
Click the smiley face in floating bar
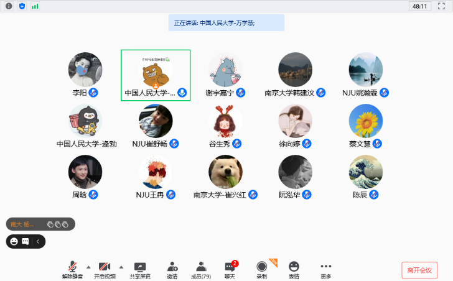(14, 241)
